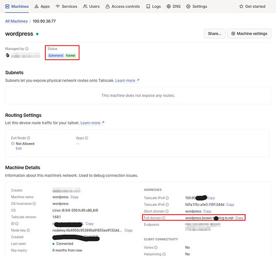Click info icon next to Hairpinning

click(x=164, y=254)
